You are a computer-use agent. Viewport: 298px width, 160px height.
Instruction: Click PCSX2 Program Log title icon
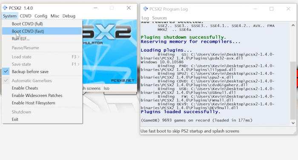pyautogui.click(x=146, y=9)
